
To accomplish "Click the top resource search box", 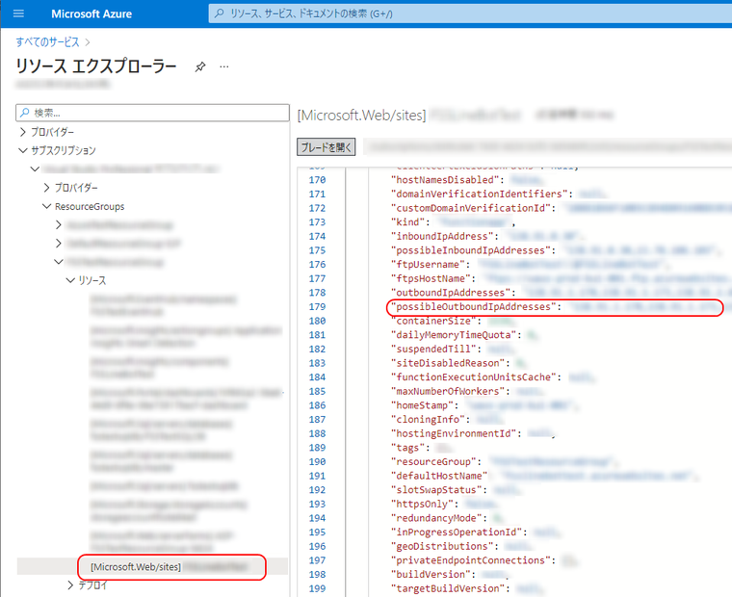I will 470,13.
